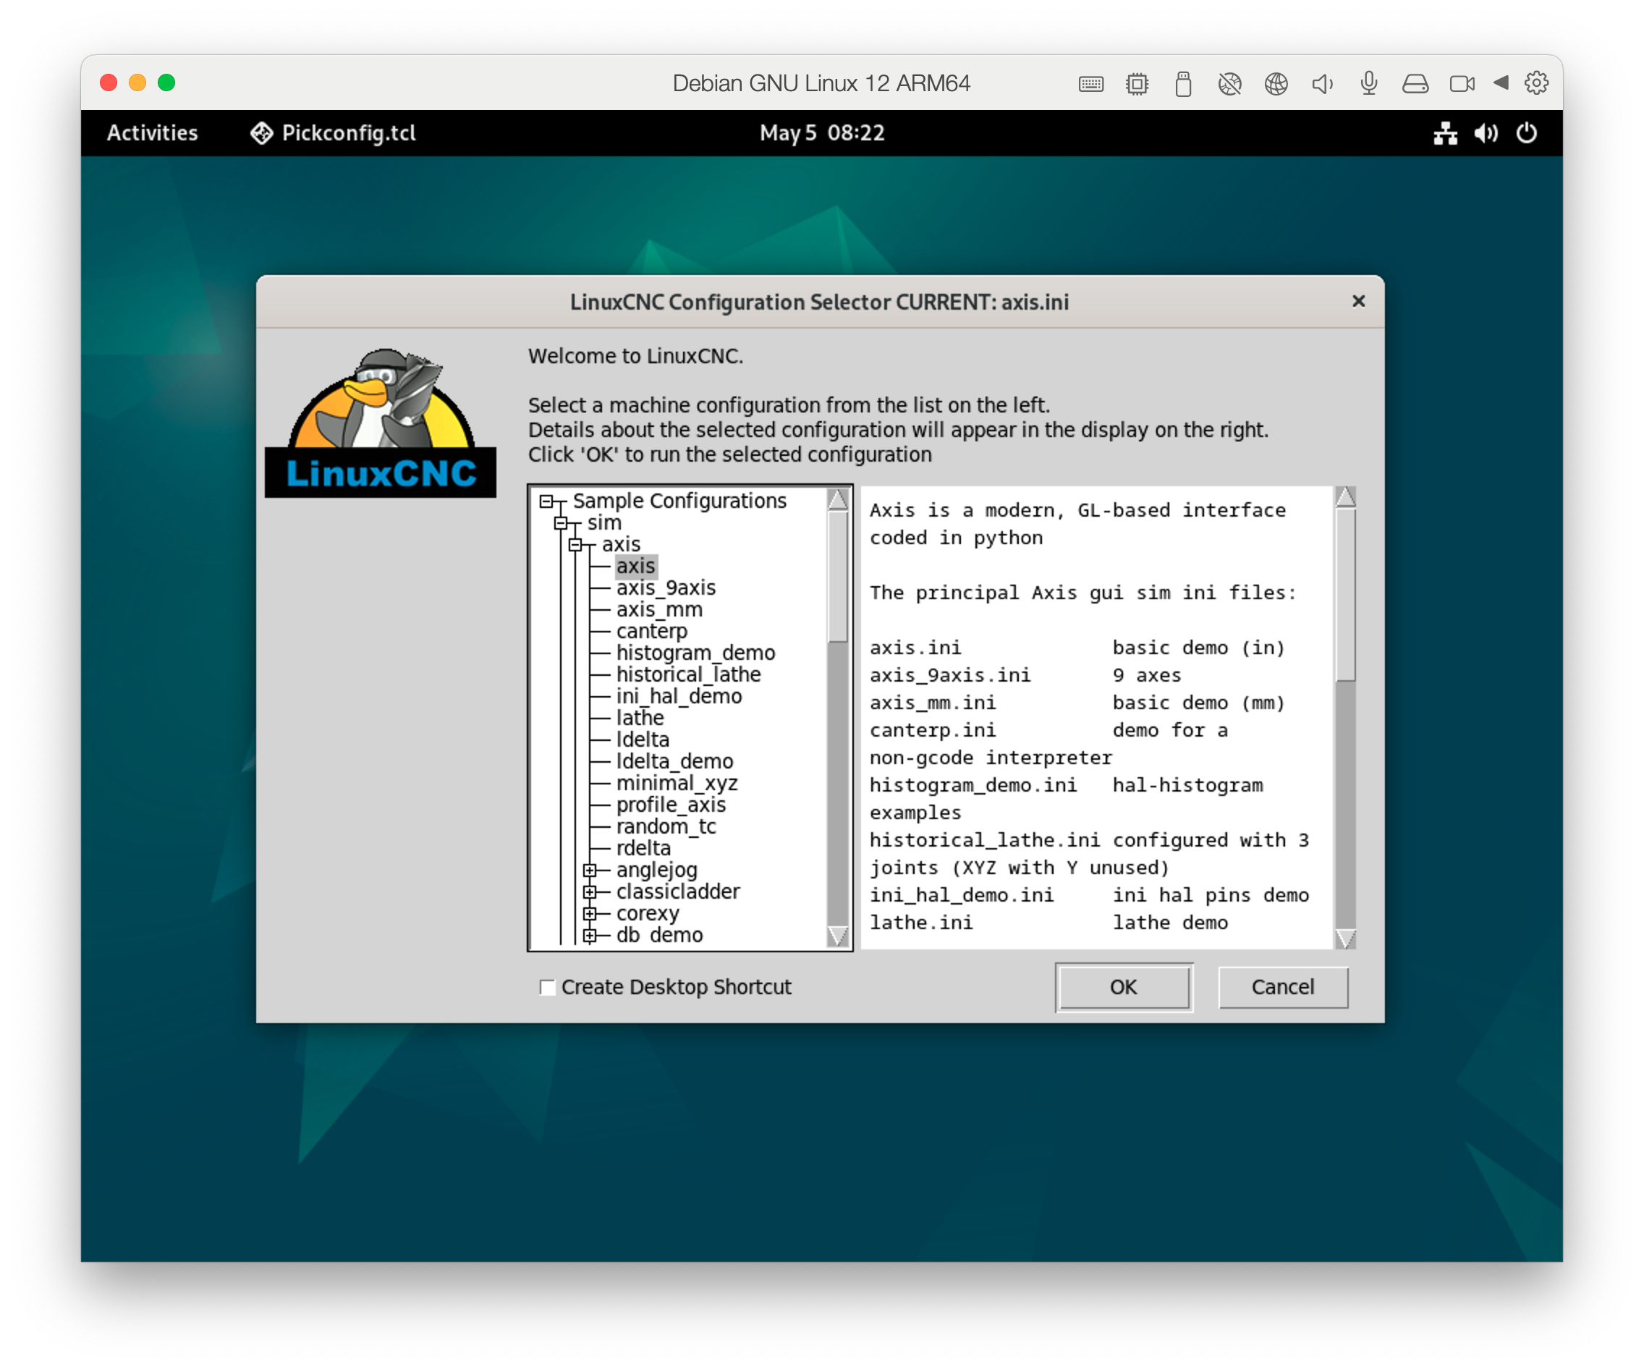Image resolution: width=1644 pixels, height=1369 pixels.
Task: Click 'lathe.ini' in the description text
Action: [x=921, y=923]
